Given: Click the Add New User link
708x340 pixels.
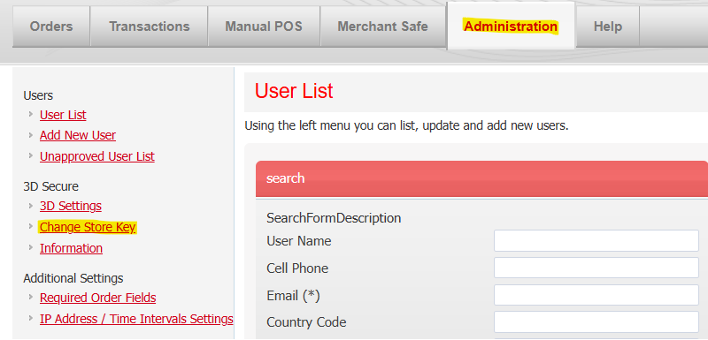Looking at the screenshot, I should point(78,135).
